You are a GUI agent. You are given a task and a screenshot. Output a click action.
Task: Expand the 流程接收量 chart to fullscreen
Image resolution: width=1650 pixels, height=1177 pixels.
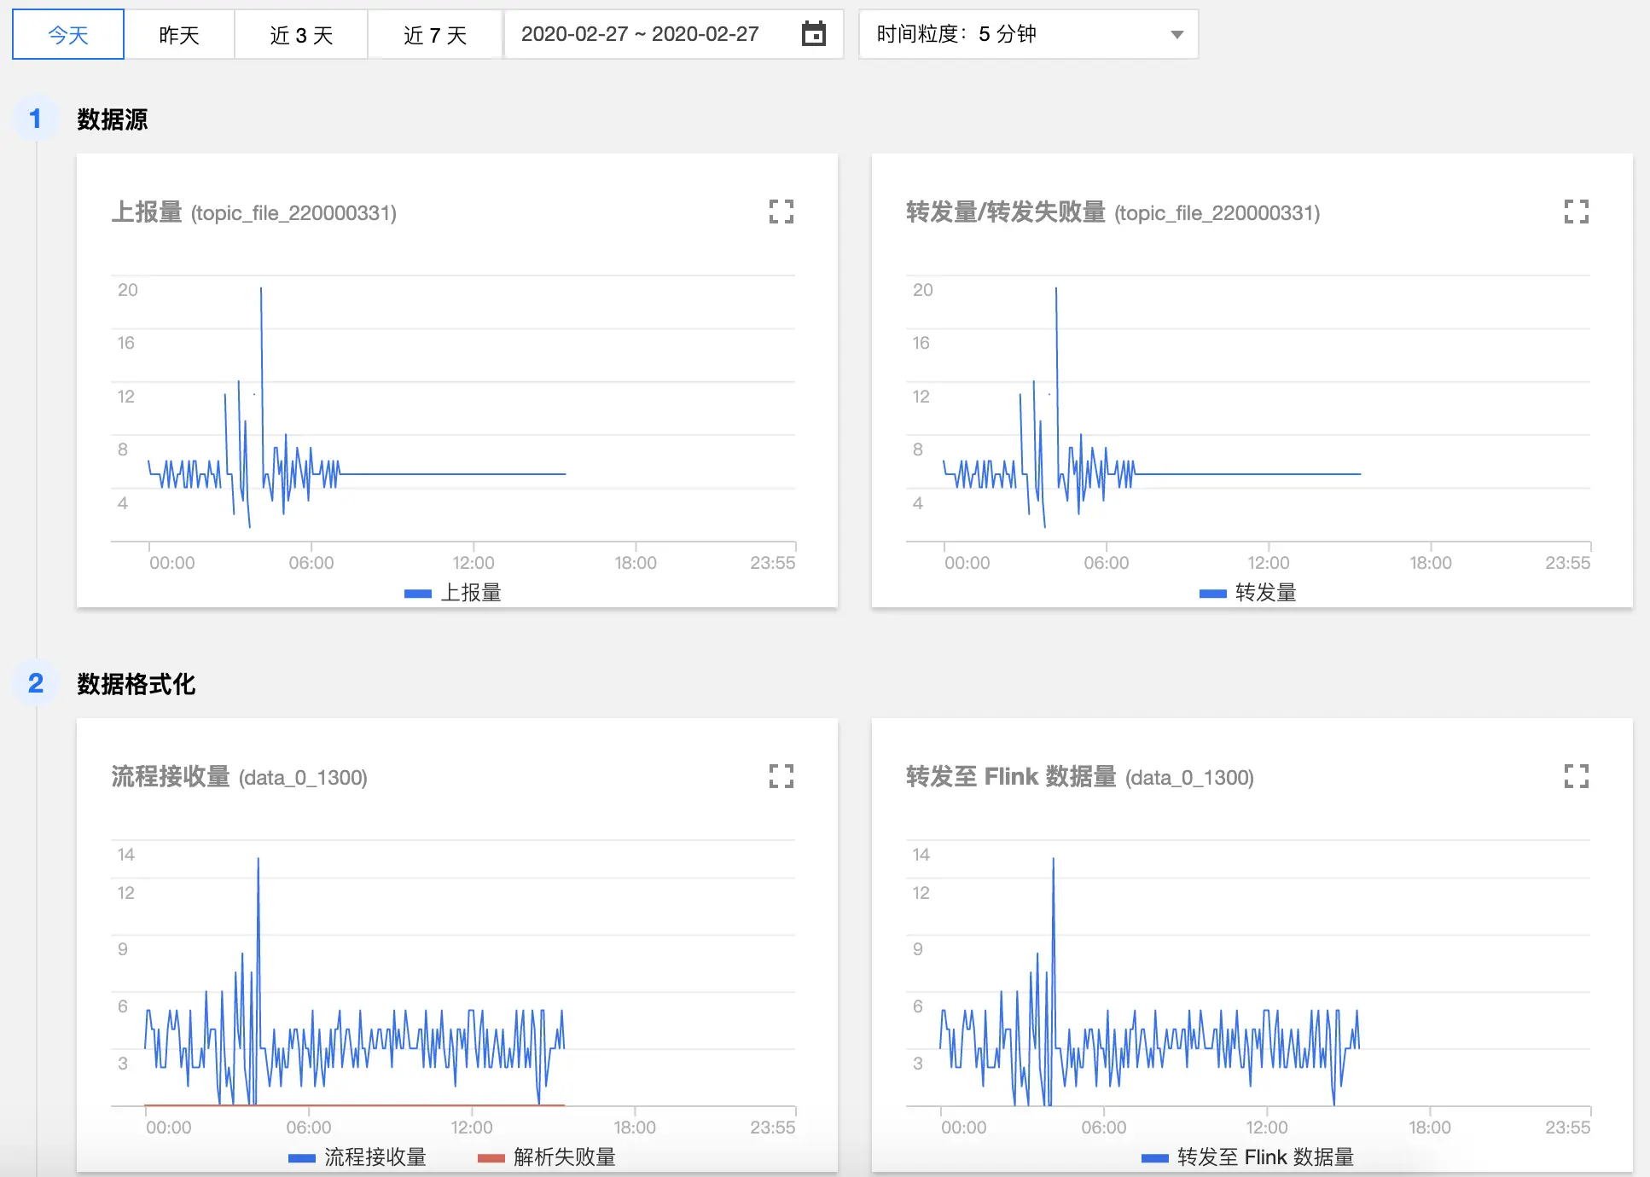click(781, 776)
